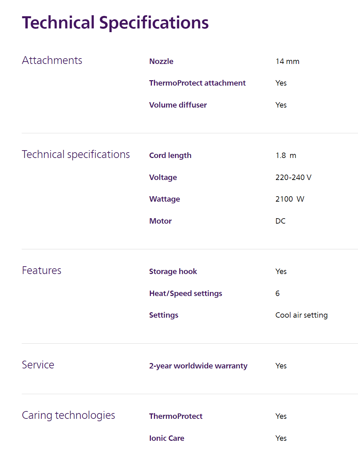This screenshot has height=453, width=358.
Task: Click the Wattage spec label
Action: coord(164,199)
